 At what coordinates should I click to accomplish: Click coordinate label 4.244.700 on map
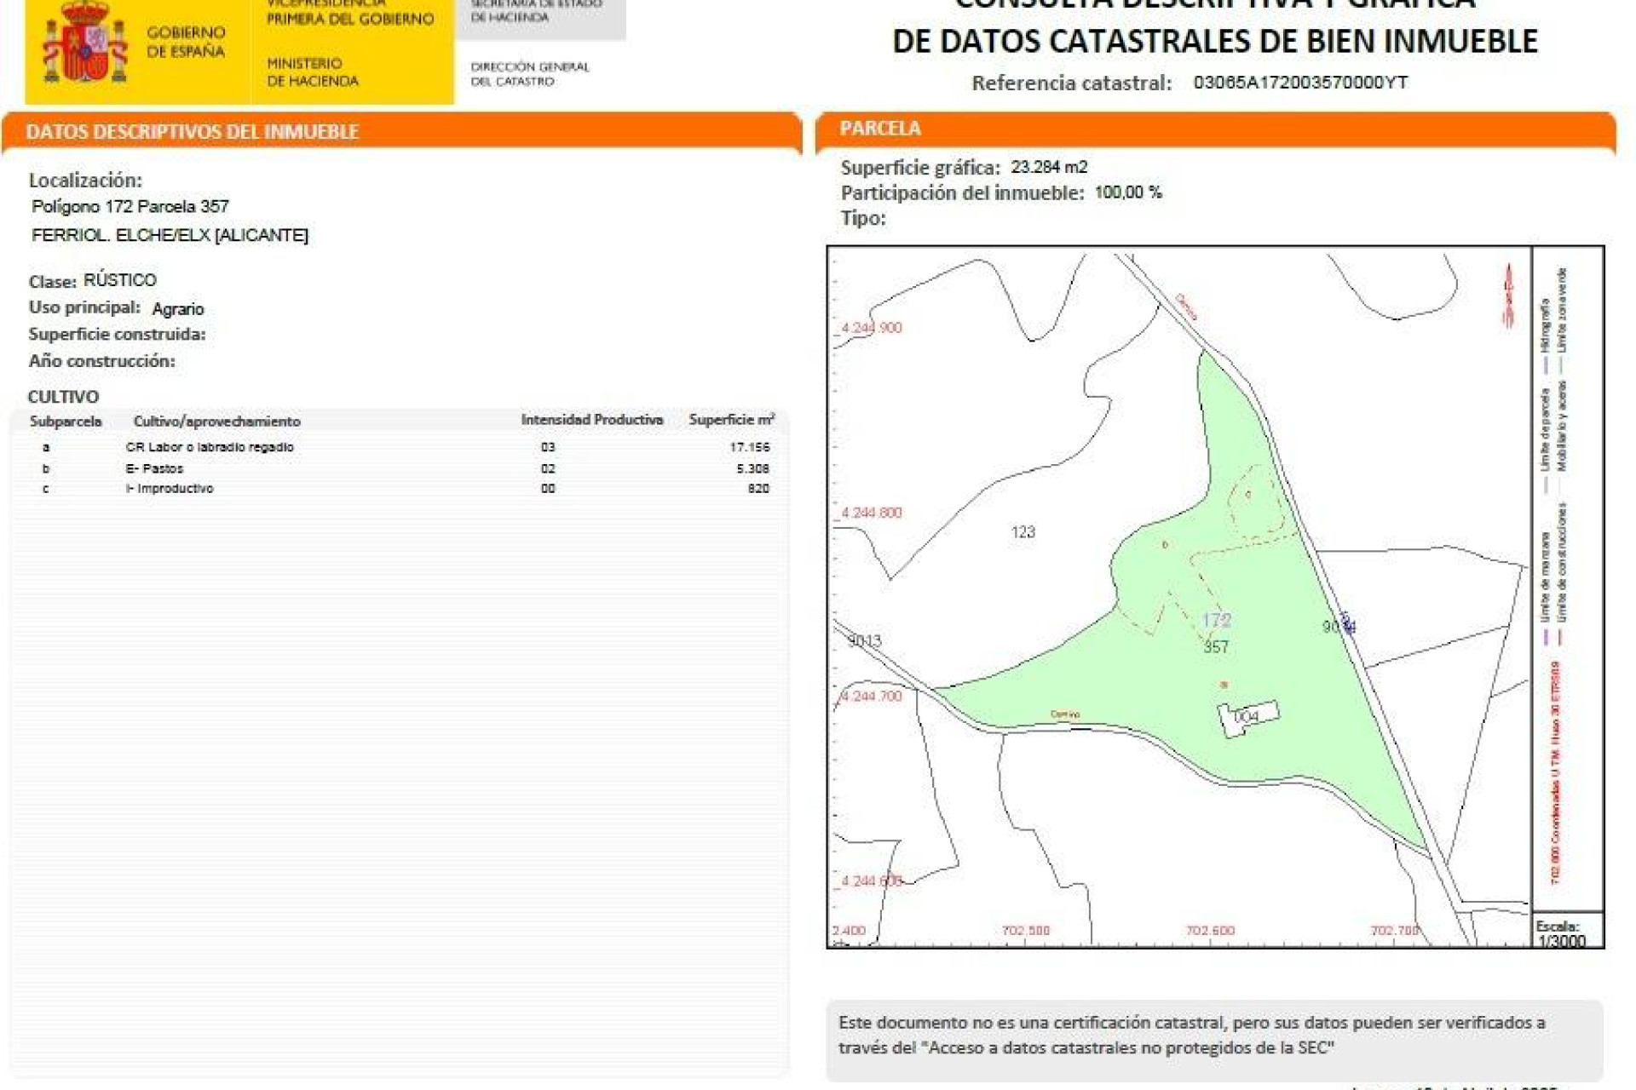[871, 696]
